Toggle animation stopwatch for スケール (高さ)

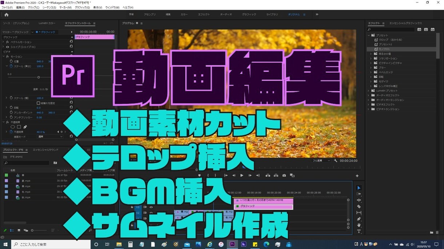tap(11, 66)
